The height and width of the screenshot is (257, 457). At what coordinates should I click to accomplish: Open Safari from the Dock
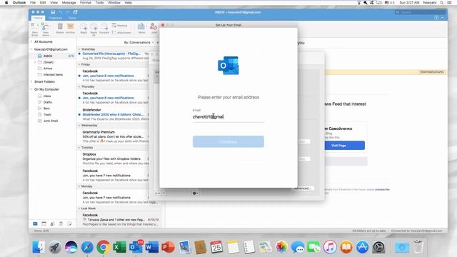point(87,247)
